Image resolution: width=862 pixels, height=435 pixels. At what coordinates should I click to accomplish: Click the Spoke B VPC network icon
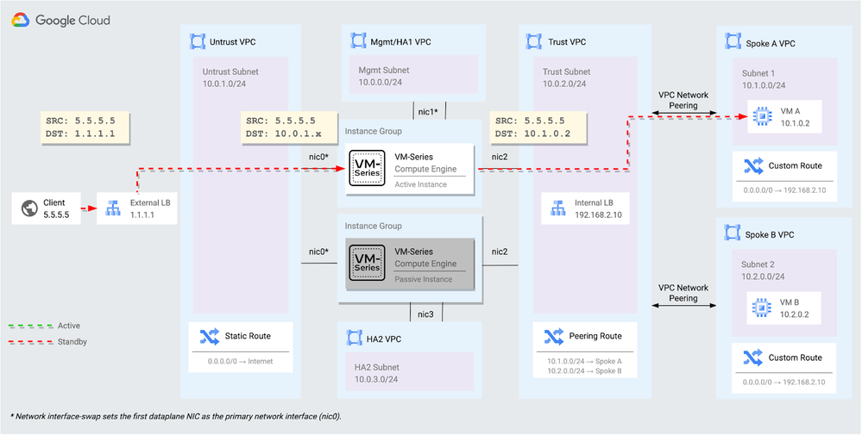pyautogui.click(x=733, y=233)
